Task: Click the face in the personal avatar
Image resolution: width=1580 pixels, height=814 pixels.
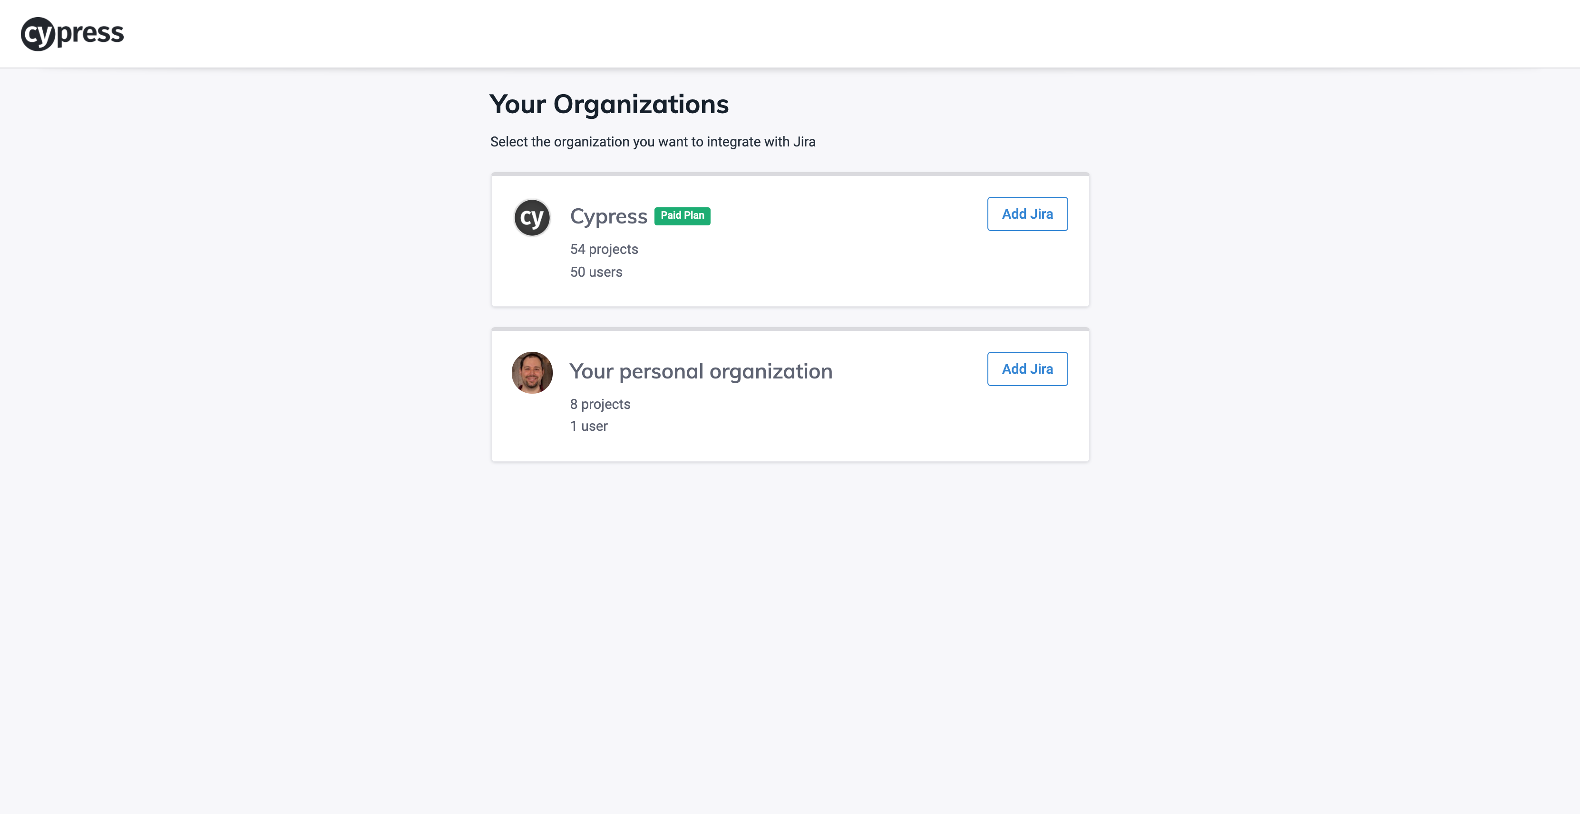Action: point(531,369)
